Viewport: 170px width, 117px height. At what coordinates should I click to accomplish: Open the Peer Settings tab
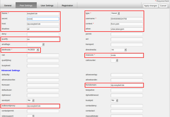click(26, 6)
